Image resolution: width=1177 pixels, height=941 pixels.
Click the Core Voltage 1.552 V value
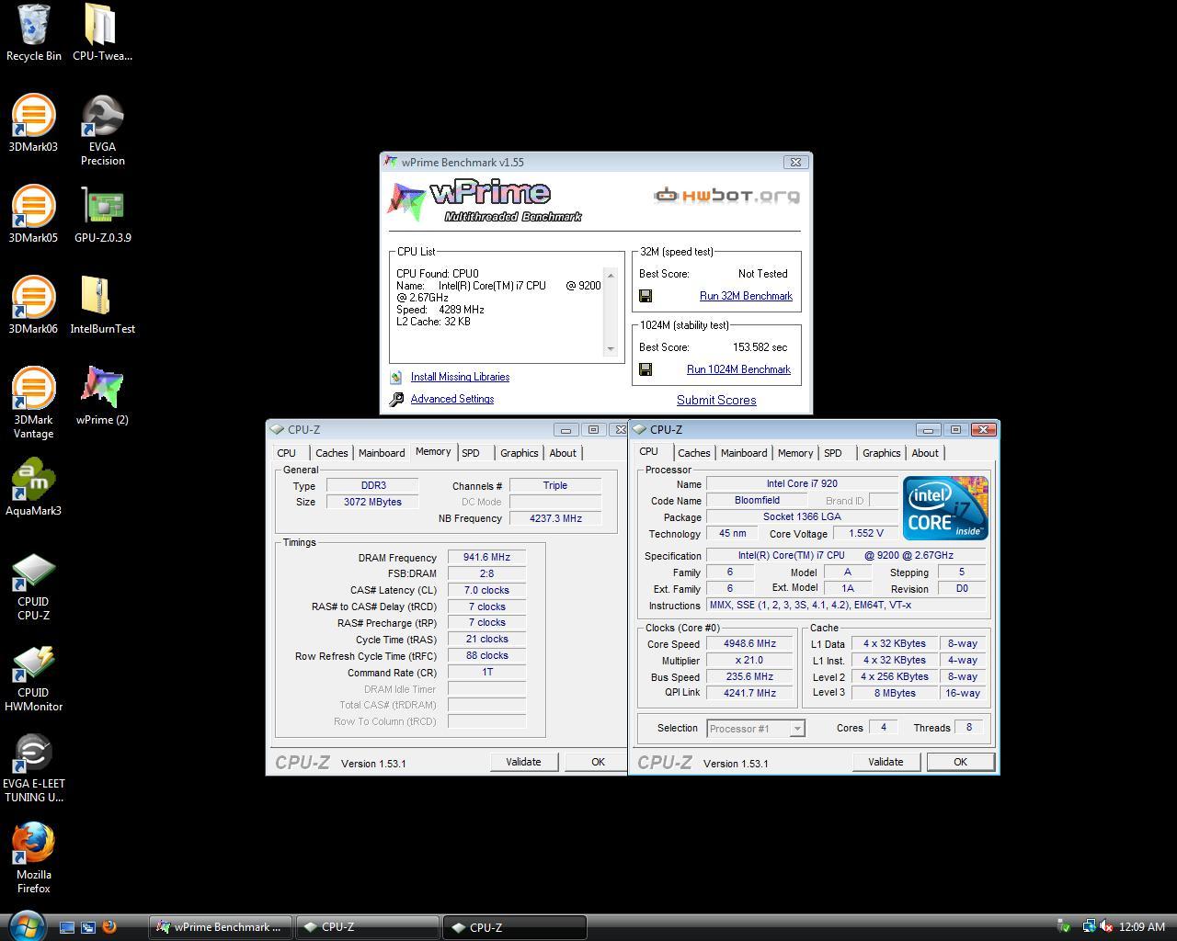coord(865,533)
